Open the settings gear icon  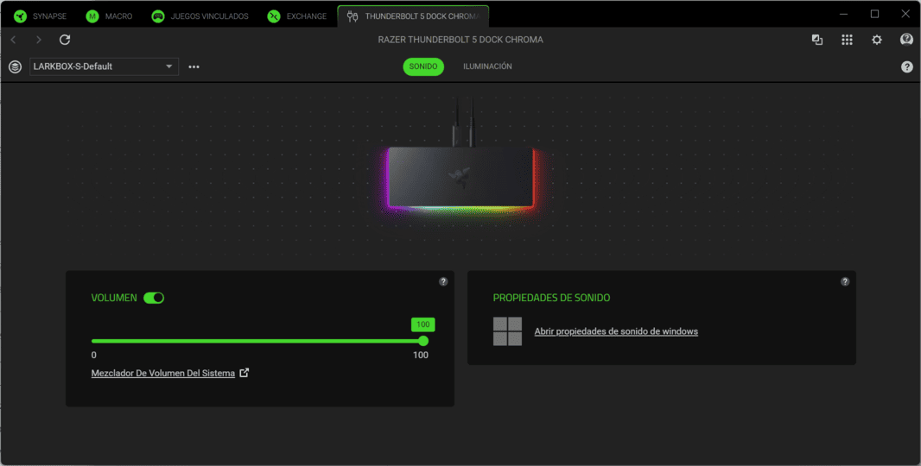click(x=877, y=40)
